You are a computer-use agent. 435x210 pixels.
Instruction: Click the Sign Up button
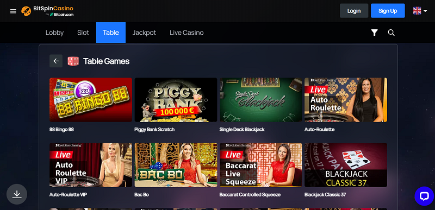[x=388, y=11]
